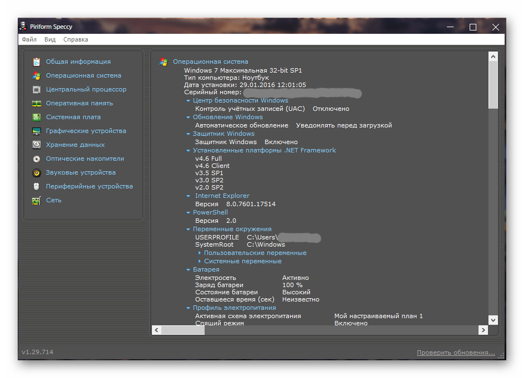Click the v2.0 SP2 entry

(x=209, y=188)
